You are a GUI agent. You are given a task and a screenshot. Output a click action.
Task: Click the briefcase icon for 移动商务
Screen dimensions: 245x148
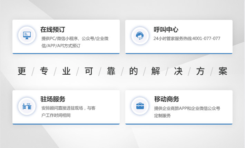140,106
